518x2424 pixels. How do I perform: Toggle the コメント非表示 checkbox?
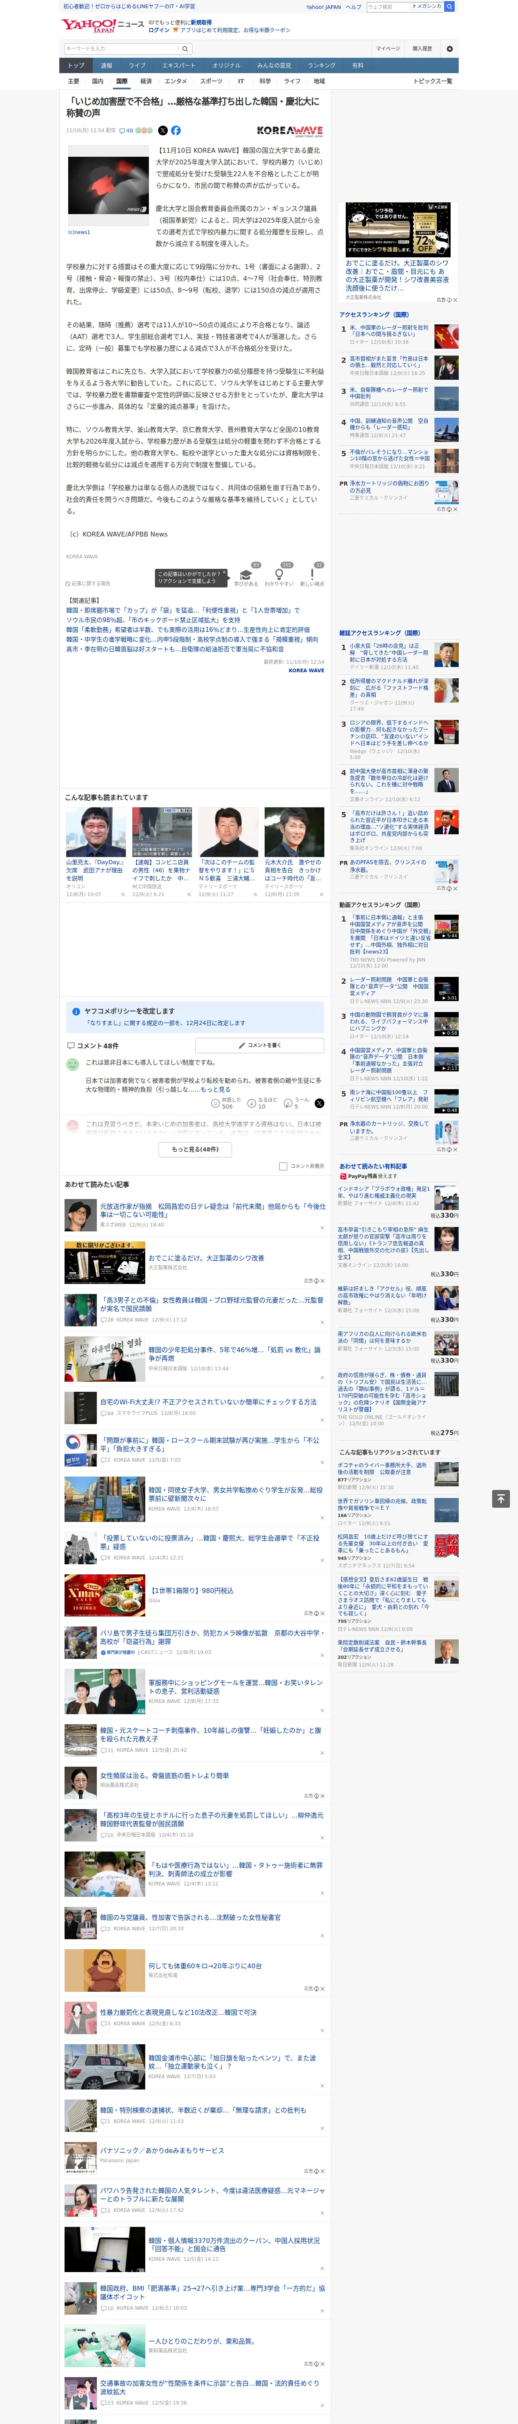click(283, 1166)
